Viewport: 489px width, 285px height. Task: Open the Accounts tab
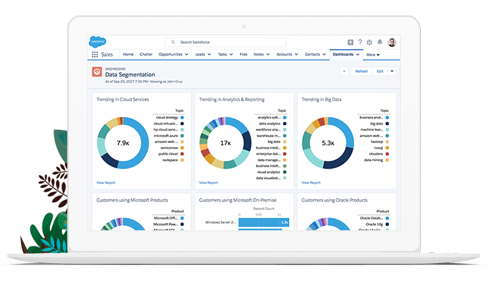tap(284, 54)
